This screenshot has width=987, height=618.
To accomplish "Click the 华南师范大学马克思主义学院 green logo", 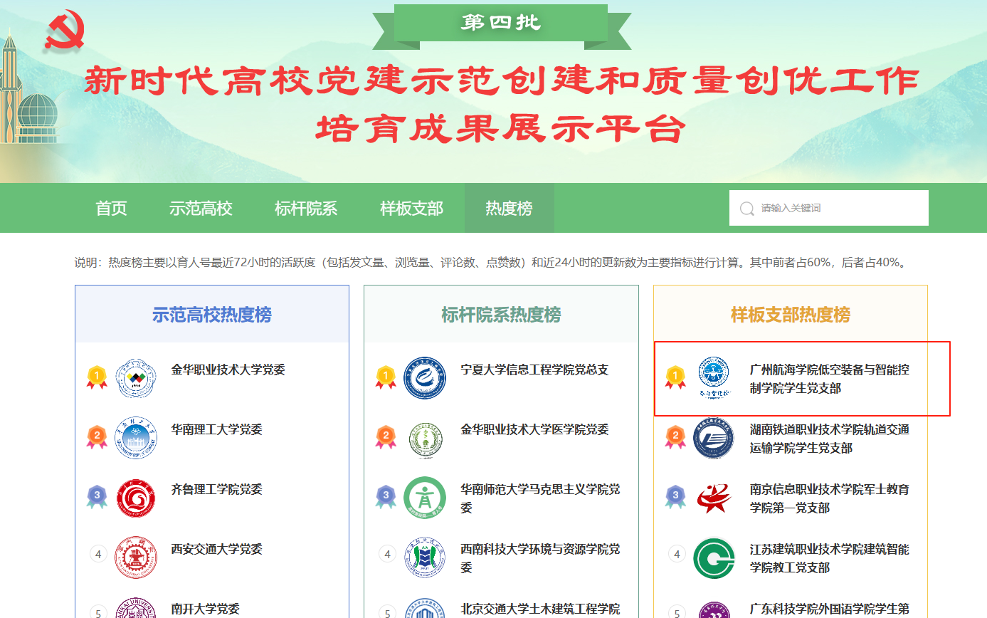I will click(x=425, y=498).
